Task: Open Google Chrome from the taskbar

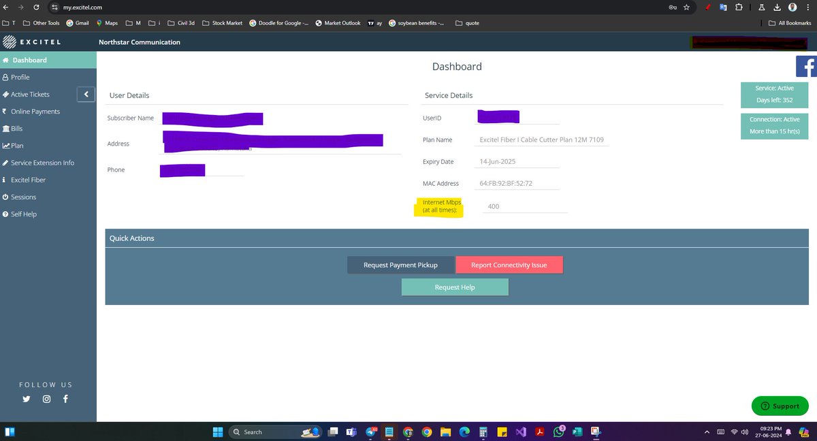Action: click(427, 431)
